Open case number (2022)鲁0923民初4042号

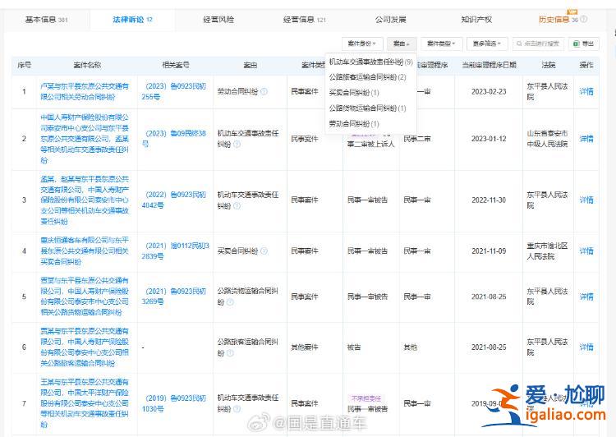tap(173, 200)
